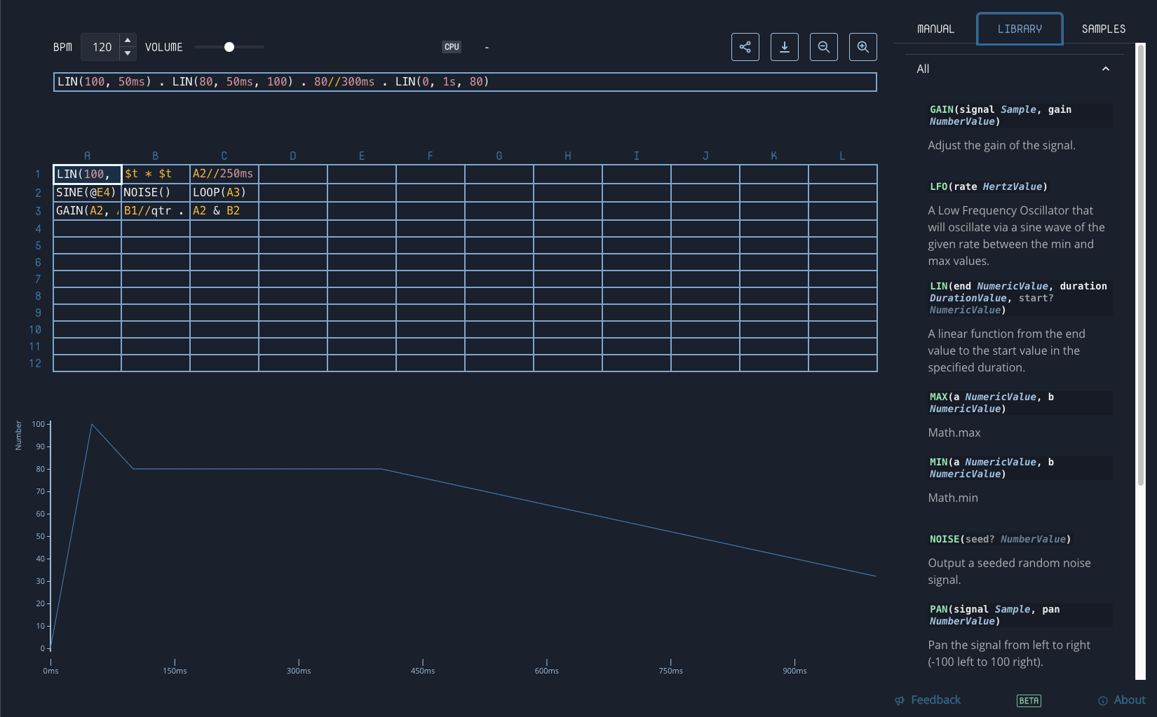
Task: Select cell A2 with SINE(@E4)
Action: tap(87, 192)
